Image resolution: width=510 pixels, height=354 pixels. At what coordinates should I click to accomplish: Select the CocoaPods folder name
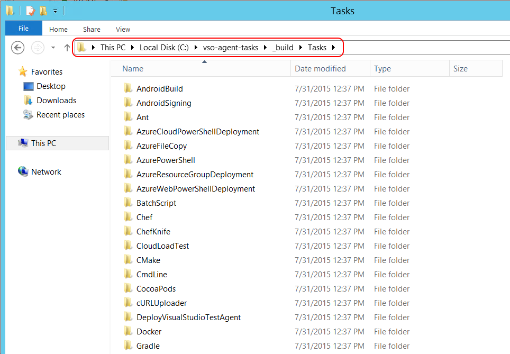tap(156, 289)
